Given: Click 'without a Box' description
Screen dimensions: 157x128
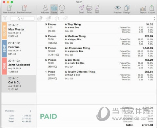Looking at the screenshot, I should coord(72,75).
